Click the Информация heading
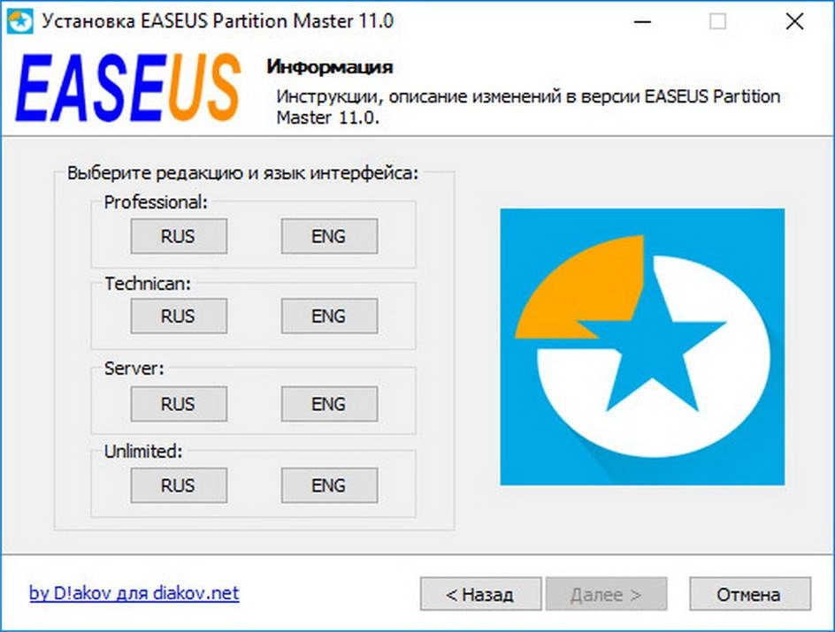This screenshot has width=835, height=632. pyautogui.click(x=330, y=67)
